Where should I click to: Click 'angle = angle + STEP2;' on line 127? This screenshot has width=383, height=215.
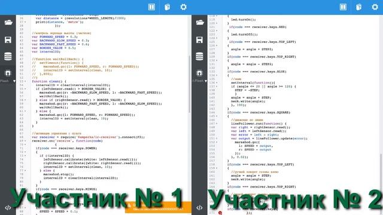coord(252,49)
